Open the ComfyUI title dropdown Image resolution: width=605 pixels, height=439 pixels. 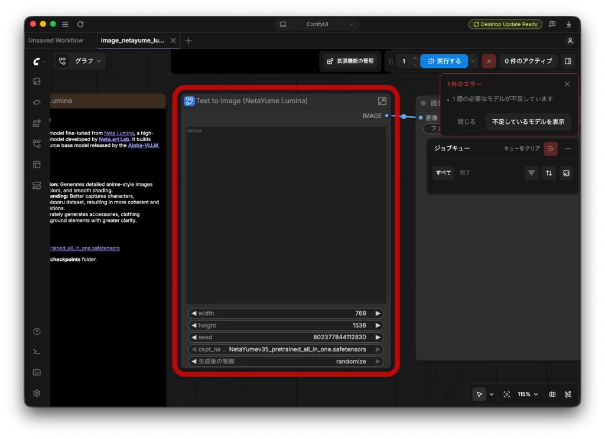tap(317, 24)
